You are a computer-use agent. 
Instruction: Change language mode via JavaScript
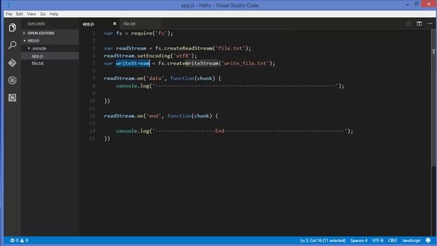[411, 240]
